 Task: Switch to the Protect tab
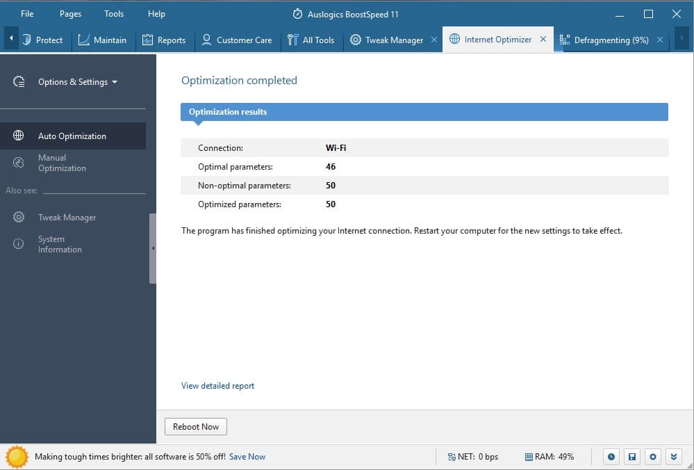(44, 40)
